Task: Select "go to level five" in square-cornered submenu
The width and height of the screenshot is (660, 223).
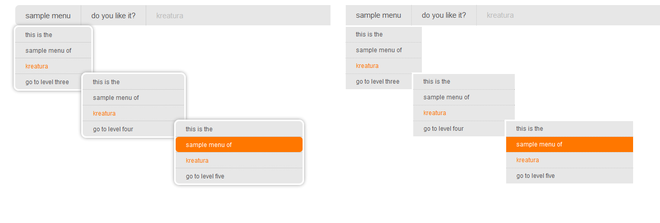Action: coord(536,176)
